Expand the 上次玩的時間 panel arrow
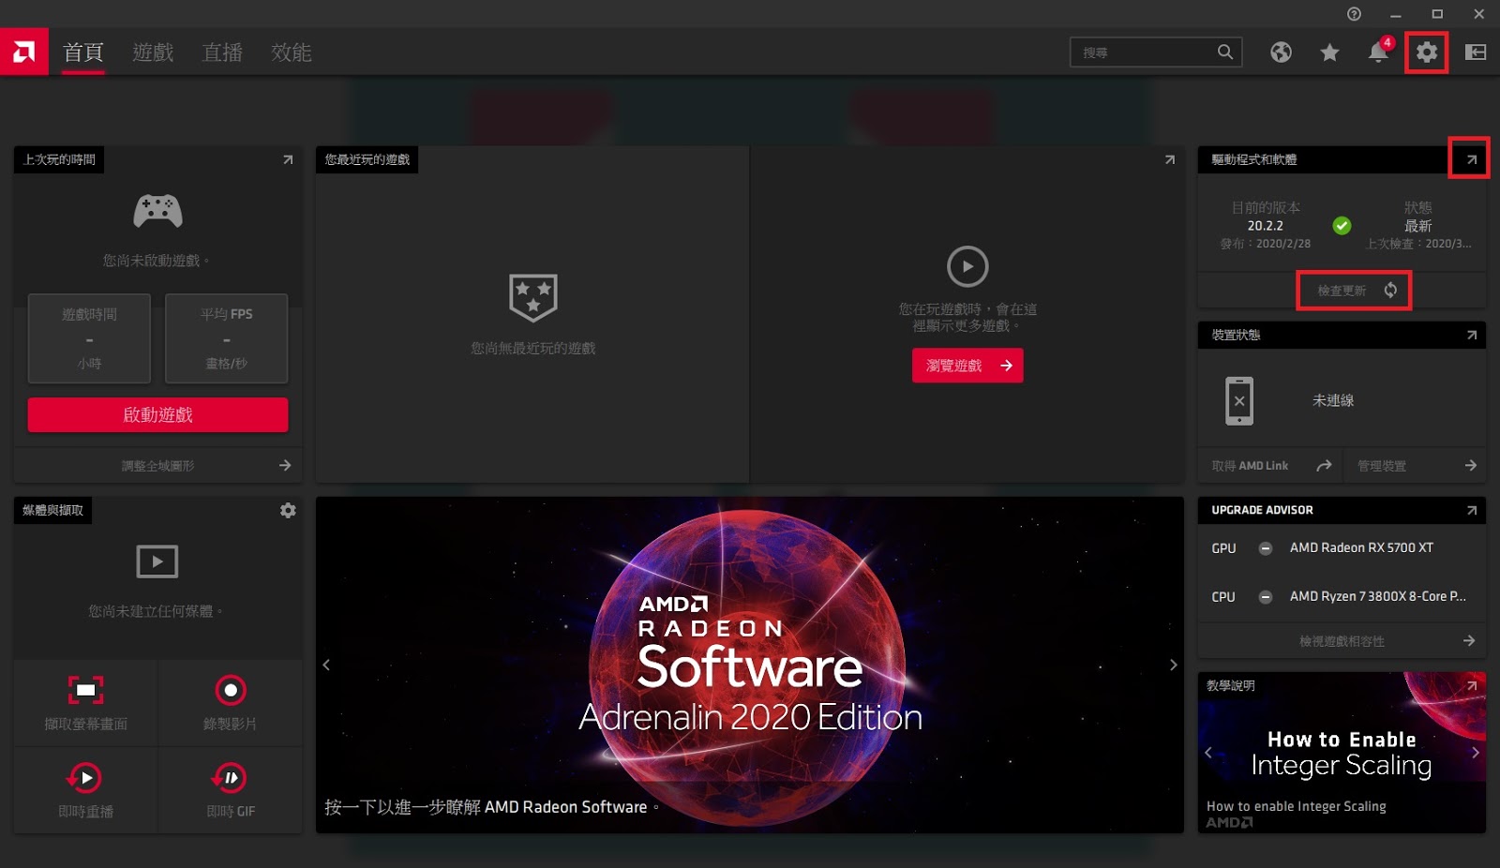 [288, 160]
